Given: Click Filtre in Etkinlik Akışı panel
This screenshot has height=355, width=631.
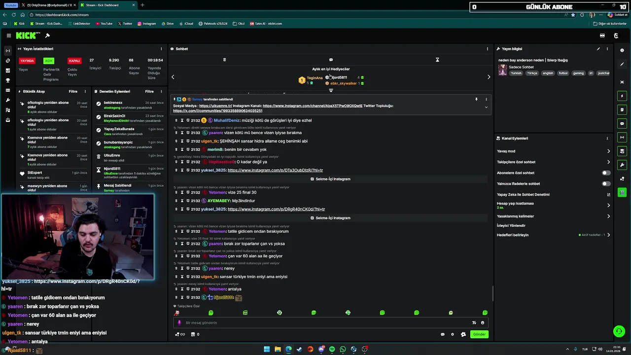Looking at the screenshot, I should (73, 92).
